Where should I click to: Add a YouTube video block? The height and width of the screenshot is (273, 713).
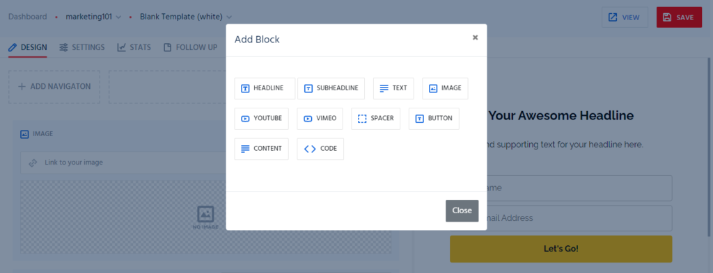click(262, 119)
